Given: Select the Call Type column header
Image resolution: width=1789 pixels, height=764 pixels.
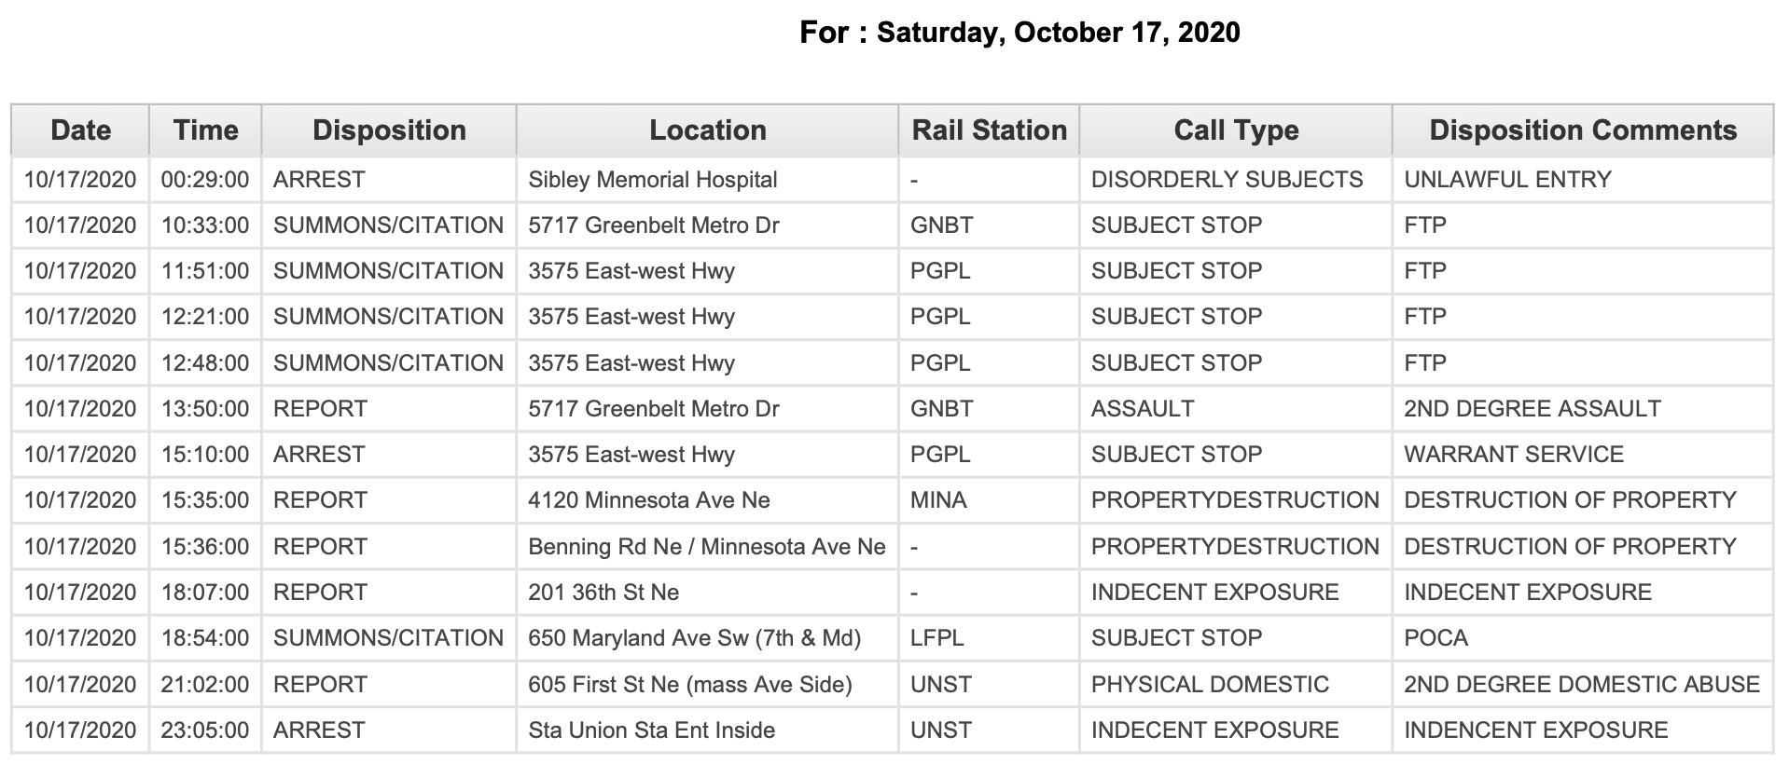Looking at the screenshot, I should (1236, 130).
